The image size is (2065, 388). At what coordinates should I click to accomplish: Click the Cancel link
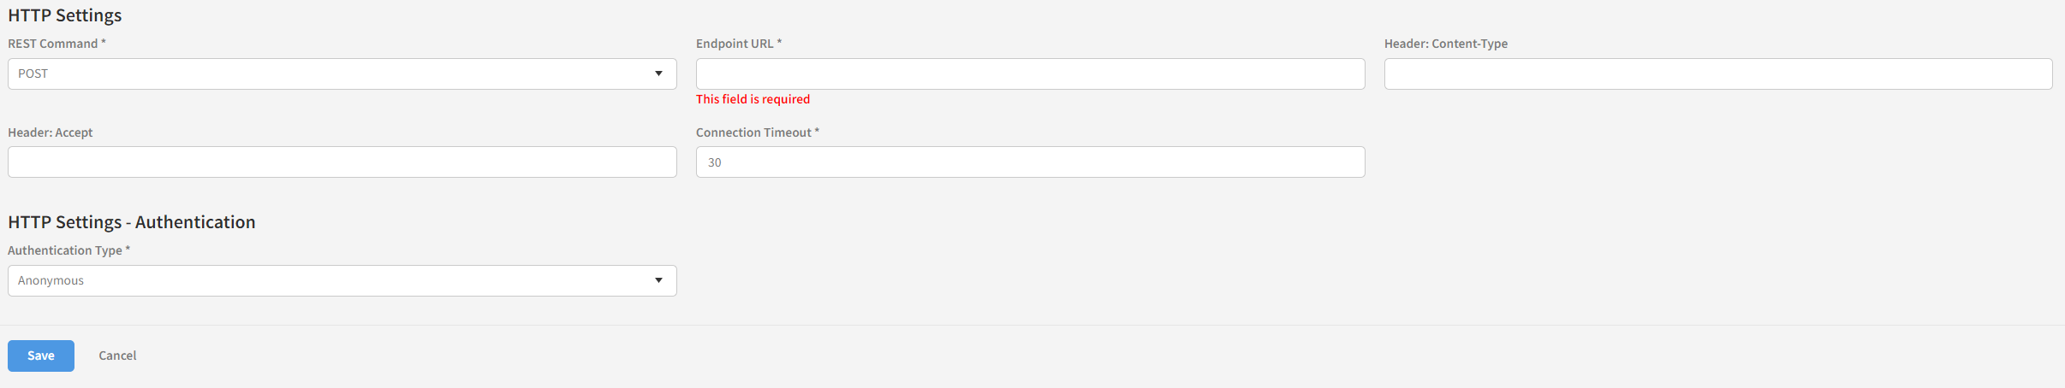tap(117, 356)
